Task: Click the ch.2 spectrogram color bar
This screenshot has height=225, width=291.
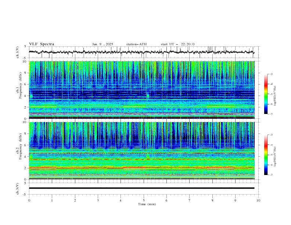Action: coord(266,155)
